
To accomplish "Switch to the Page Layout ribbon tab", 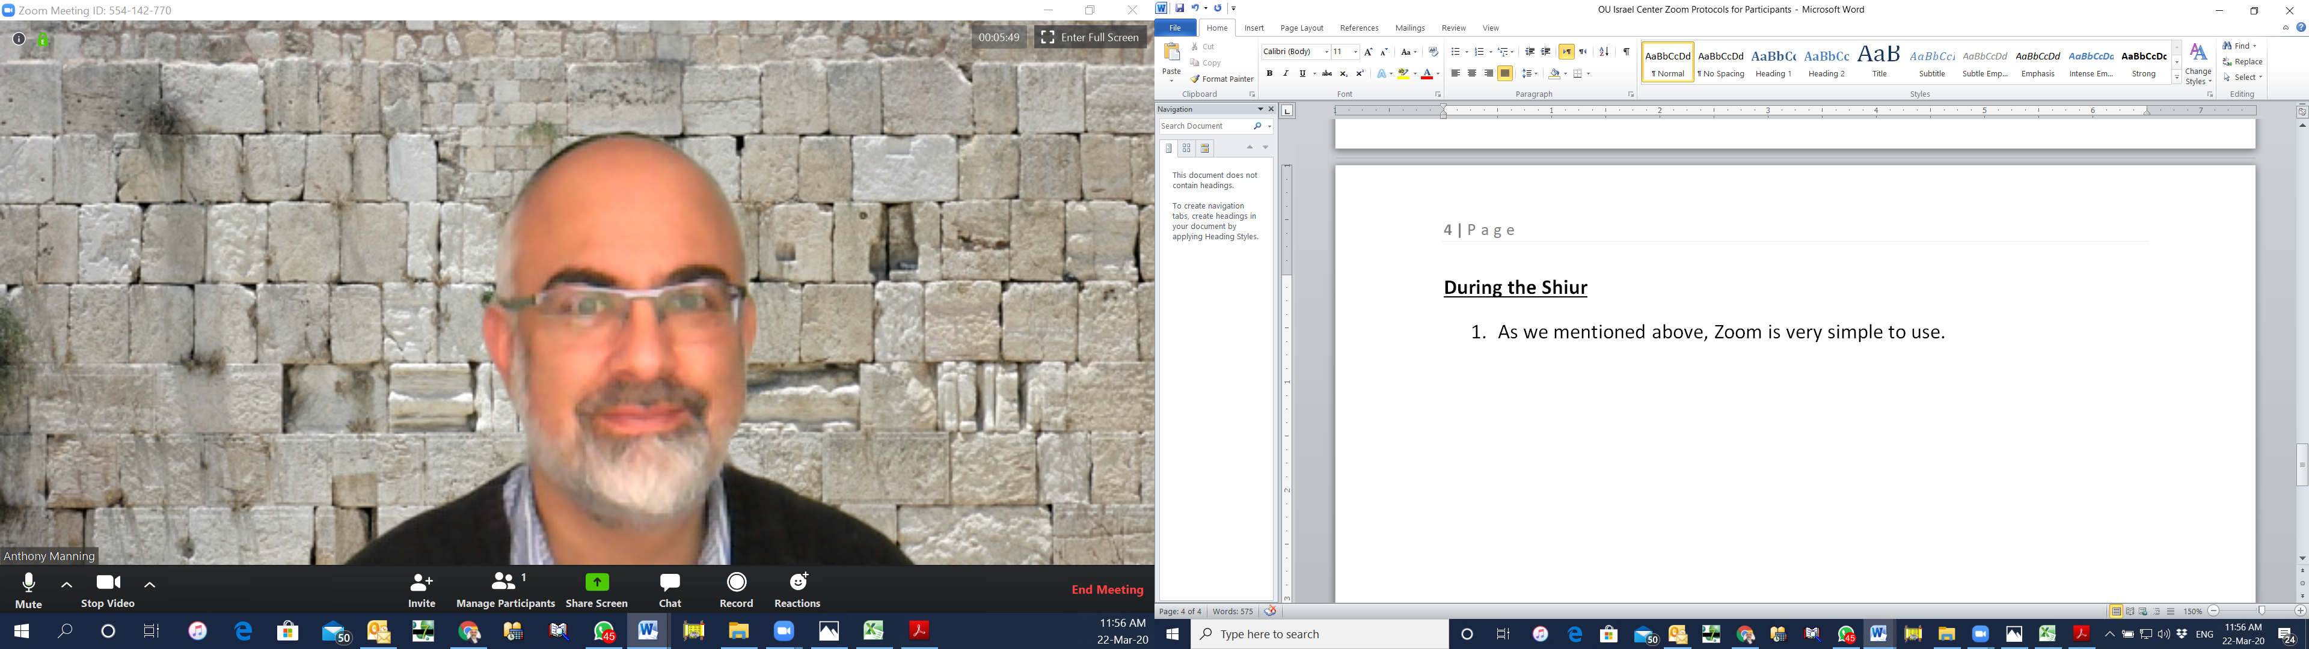I will (1301, 28).
